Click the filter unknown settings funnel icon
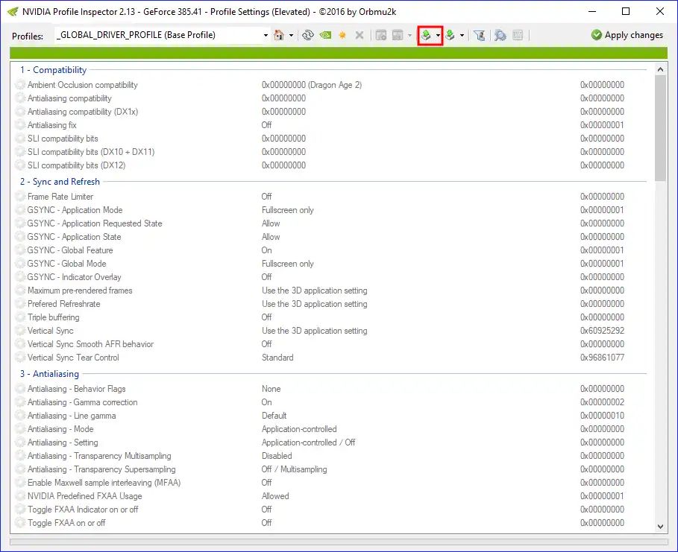 pyautogui.click(x=480, y=34)
